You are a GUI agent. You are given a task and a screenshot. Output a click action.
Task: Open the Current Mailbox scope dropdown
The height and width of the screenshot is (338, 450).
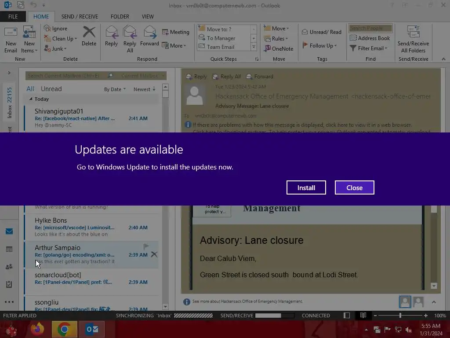coord(143,76)
